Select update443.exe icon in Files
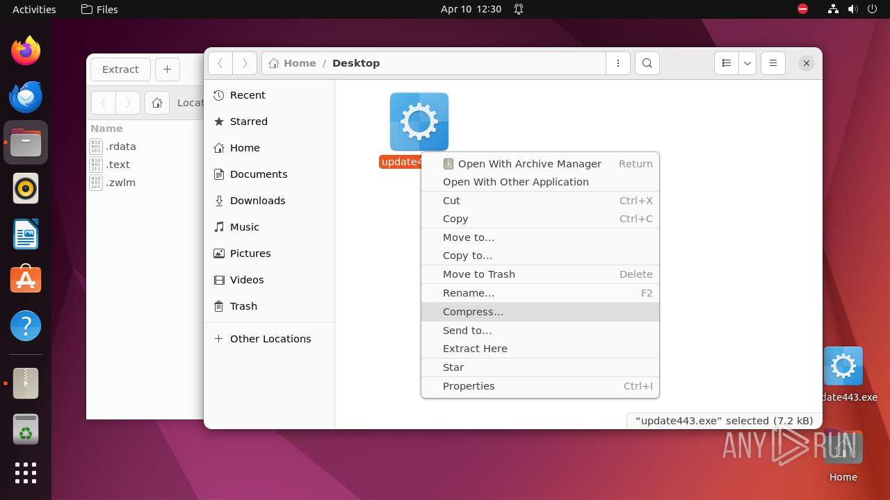Viewport: 890px width, 500px height. coord(419,122)
